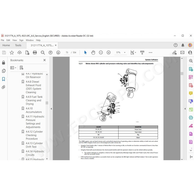Switch to the Home tab
This screenshot has height=194, width=194.
pos(6,45)
